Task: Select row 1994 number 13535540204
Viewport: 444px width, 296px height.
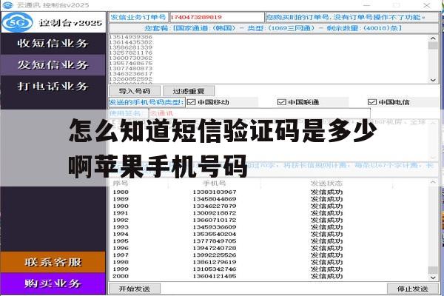Action: tap(215, 234)
